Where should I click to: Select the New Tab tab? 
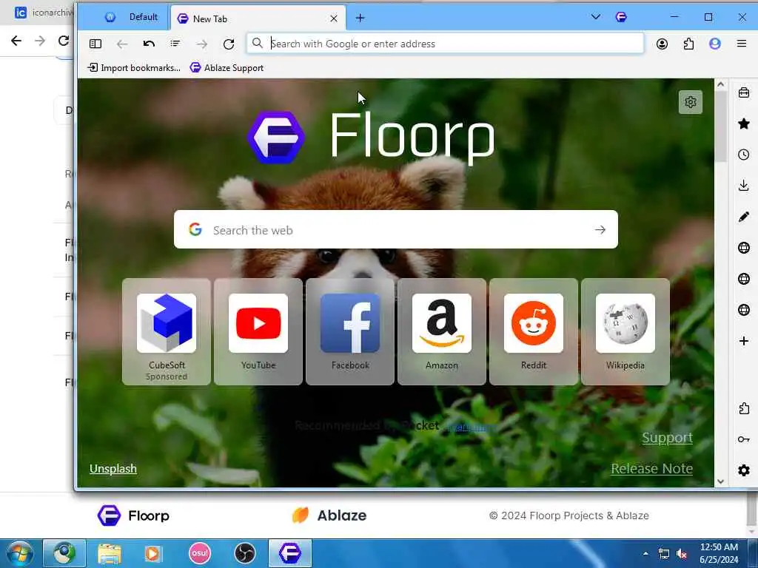click(258, 18)
